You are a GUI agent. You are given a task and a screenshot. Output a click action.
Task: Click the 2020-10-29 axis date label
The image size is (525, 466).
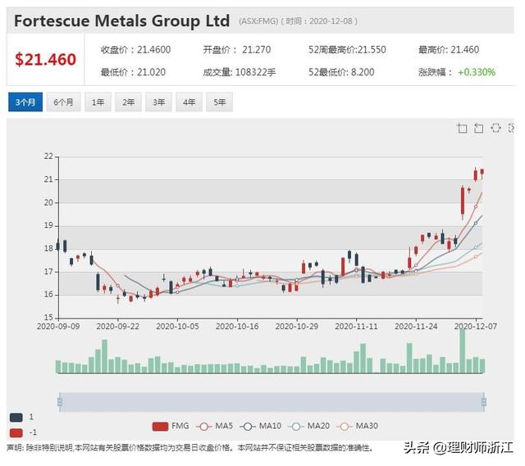coord(297,326)
